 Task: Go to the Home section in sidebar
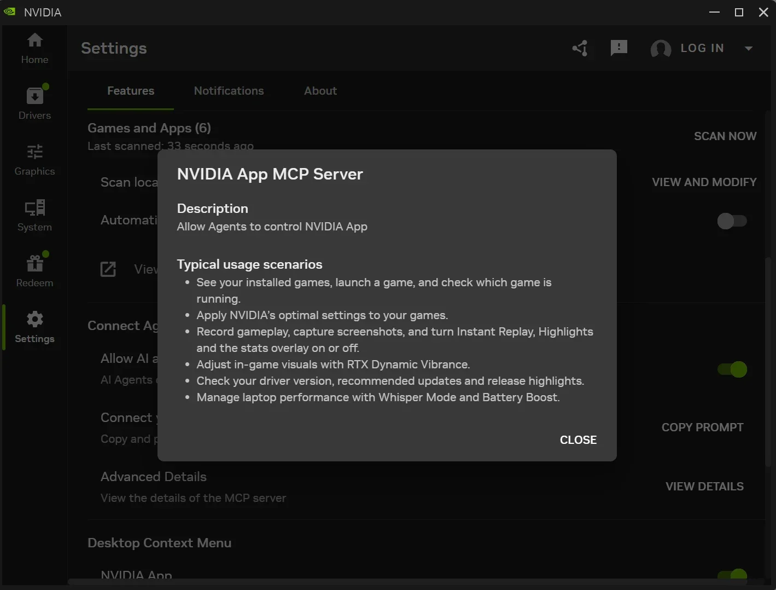click(34, 48)
